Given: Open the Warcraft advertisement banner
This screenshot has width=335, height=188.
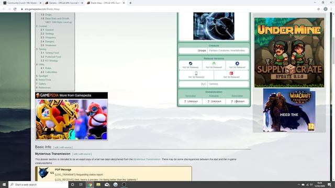Looking at the screenshot, I should (x=289, y=110).
